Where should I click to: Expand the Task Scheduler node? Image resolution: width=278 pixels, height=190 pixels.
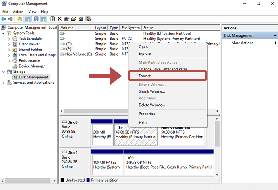tap(9, 39)
